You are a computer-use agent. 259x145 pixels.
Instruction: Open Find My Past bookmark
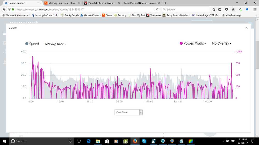pos(136,15)
